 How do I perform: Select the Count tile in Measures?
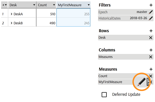pos(126,76)
